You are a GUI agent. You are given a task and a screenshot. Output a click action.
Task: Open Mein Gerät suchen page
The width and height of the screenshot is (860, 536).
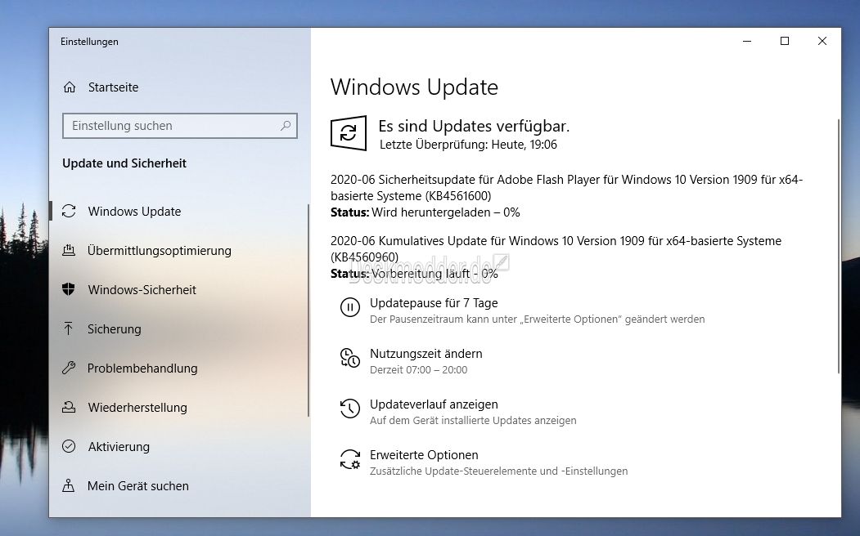click(137, 485)
